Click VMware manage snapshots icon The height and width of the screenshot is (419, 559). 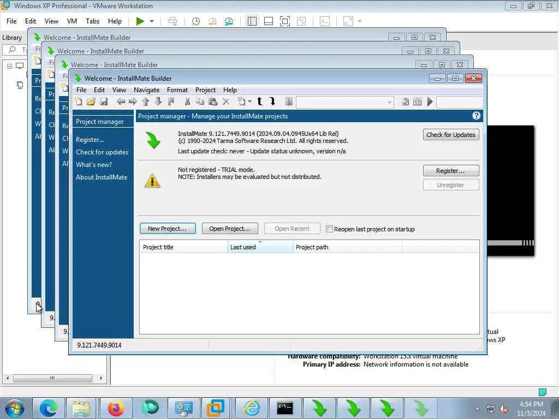[x=229, y=21]
